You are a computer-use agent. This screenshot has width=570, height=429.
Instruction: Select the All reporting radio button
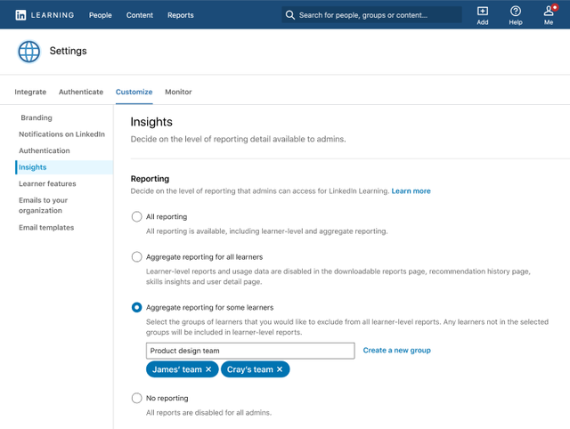[x=136, y=216]
